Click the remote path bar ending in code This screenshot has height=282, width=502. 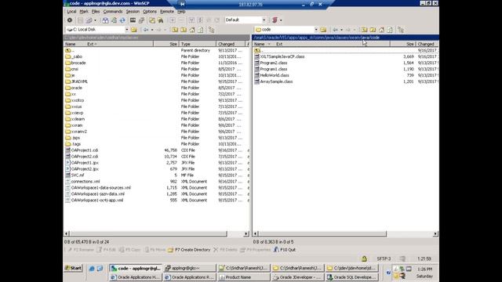(345, 38)
